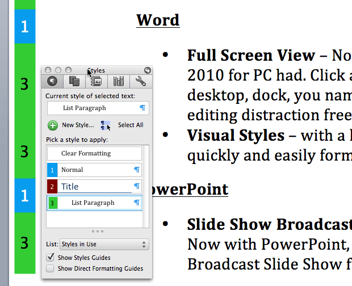Click paragraph mark icon beside Title style
This screenshot has height=286, width=352.
(136, 186)
